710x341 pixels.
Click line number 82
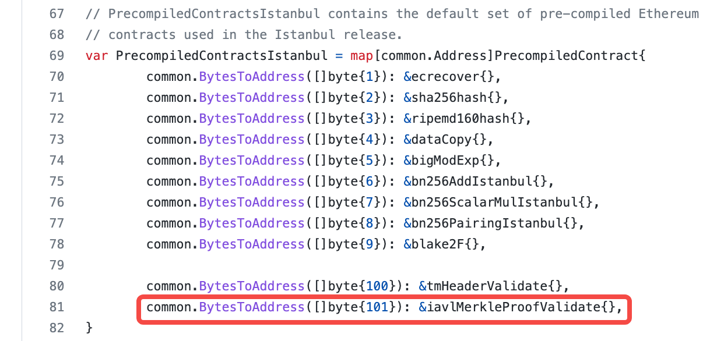click(x=57, y=328)
